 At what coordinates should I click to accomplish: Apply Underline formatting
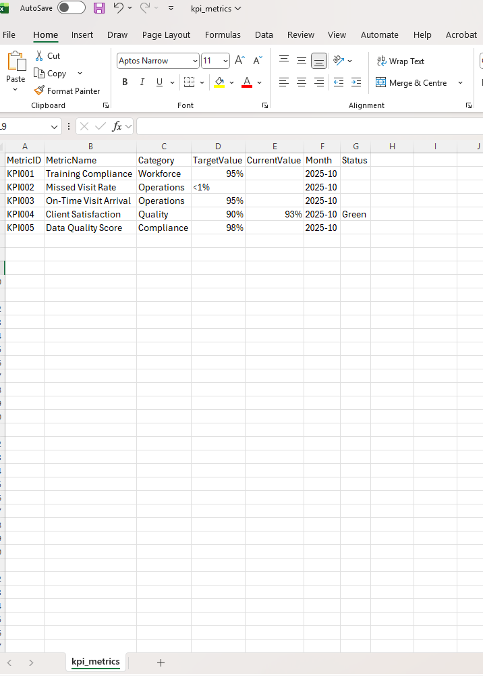159,82
